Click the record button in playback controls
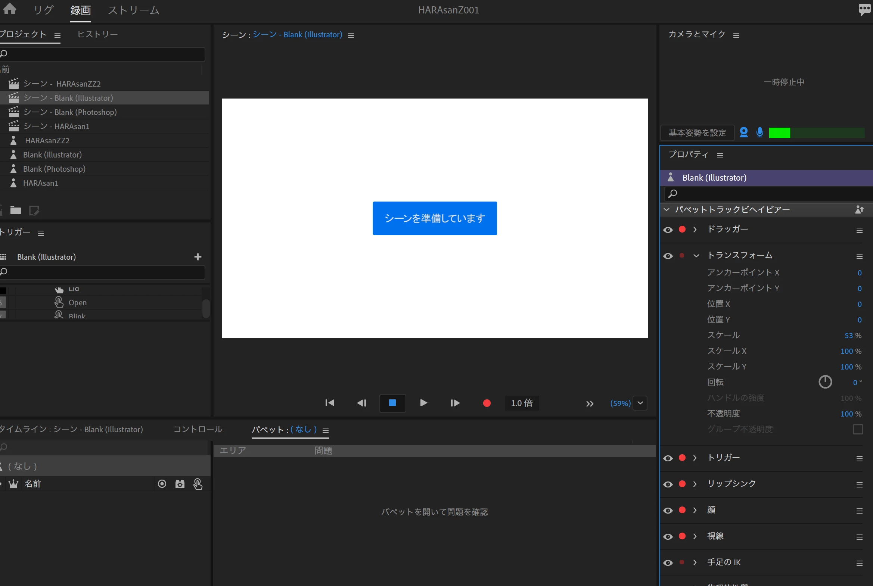873x586 pixels. click(x=487, y=403)
